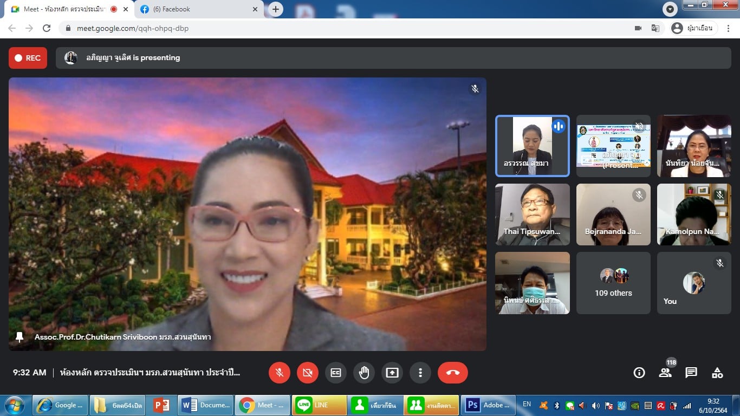Viewport: 740px width, 416px height.
Task: Open meeting details info icon
Action: click(x=639, y=373)
